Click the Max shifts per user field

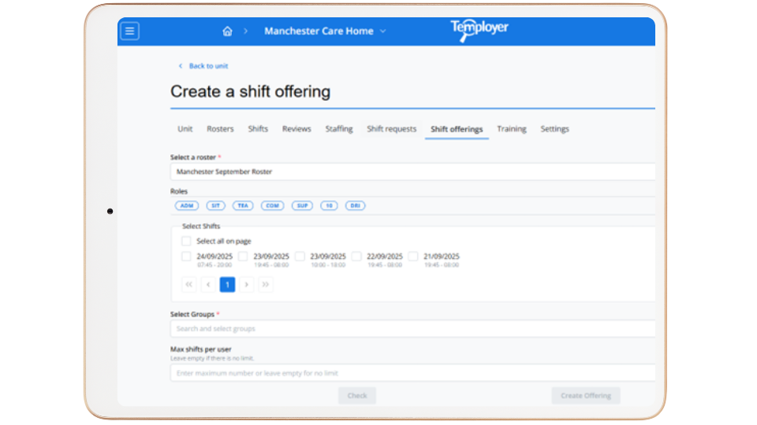pyautogui.click(x=412, y=372)
